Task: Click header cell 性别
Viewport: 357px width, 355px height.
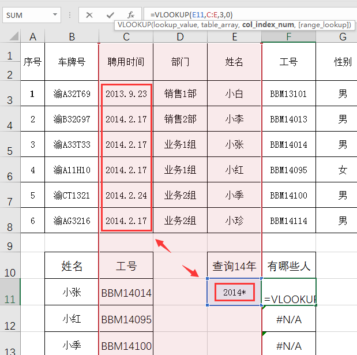Action: click(x=336, y=62)
